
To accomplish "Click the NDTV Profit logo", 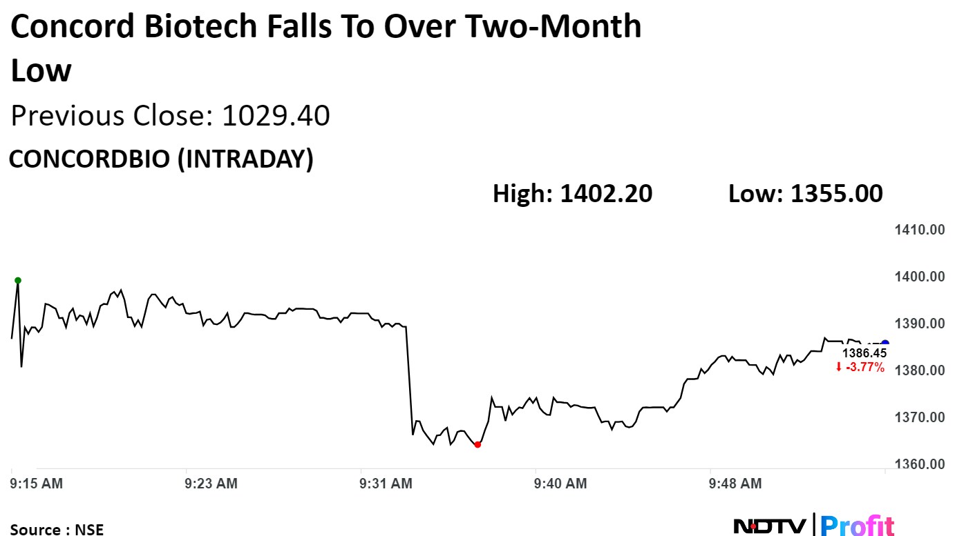I will pyautogui.click(x=813, y=526).
